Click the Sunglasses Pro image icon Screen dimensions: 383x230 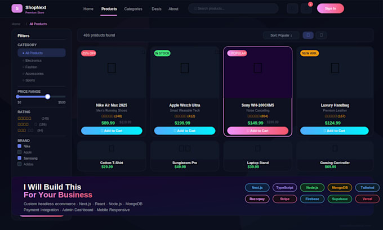click(185, 148)
